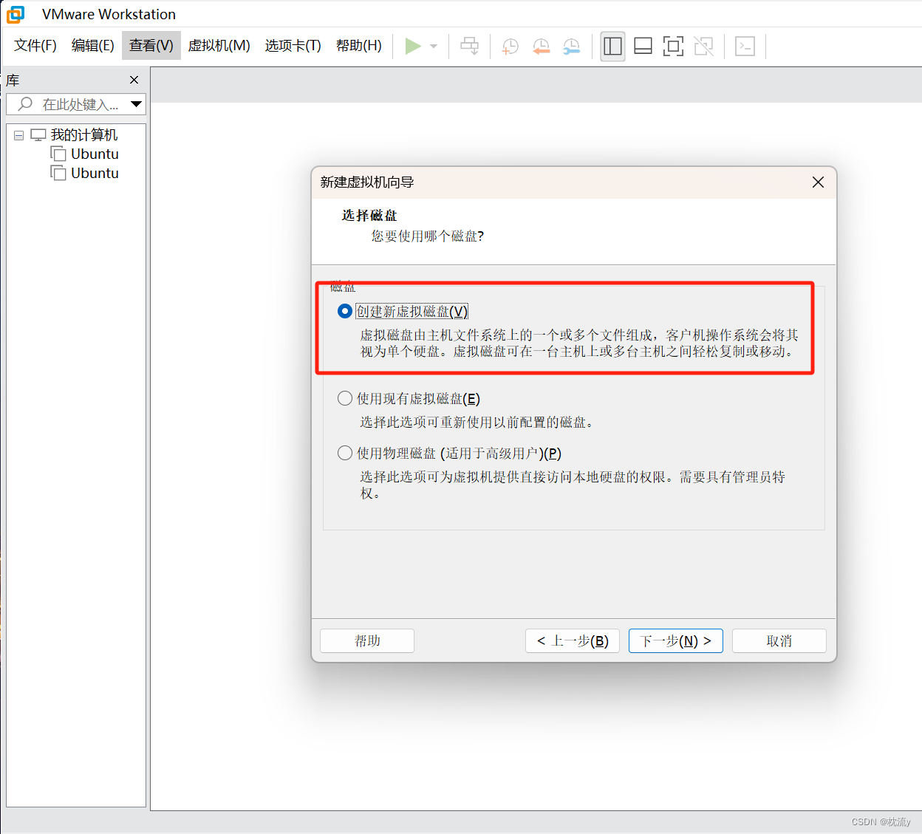Select 使用现有虚拟磁盘(E) radio option
The width and height of the screenshot is (922, 834).
point(345,399)
